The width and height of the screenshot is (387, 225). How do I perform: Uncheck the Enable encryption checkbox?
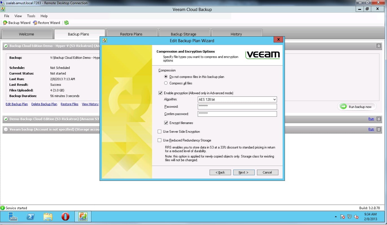(x=160, y=93)
